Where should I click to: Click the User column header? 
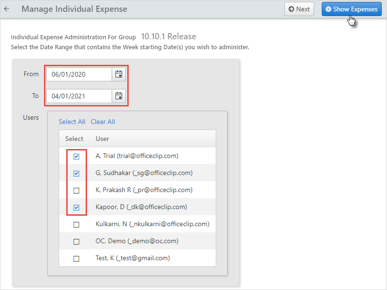point(102,139)
